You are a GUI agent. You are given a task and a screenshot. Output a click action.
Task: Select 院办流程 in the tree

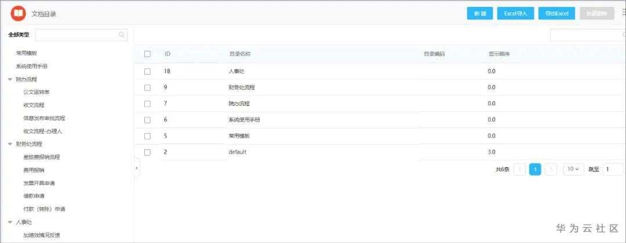(x=26, y=79)
